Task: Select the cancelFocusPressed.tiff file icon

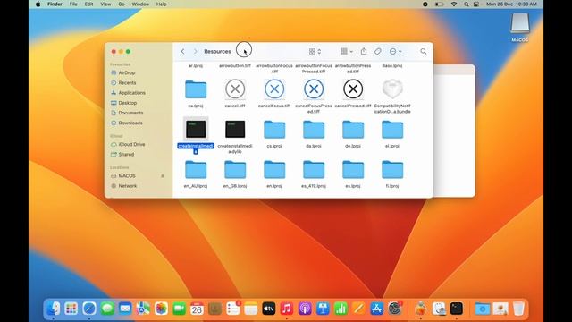Action: [x=314, y=89]
